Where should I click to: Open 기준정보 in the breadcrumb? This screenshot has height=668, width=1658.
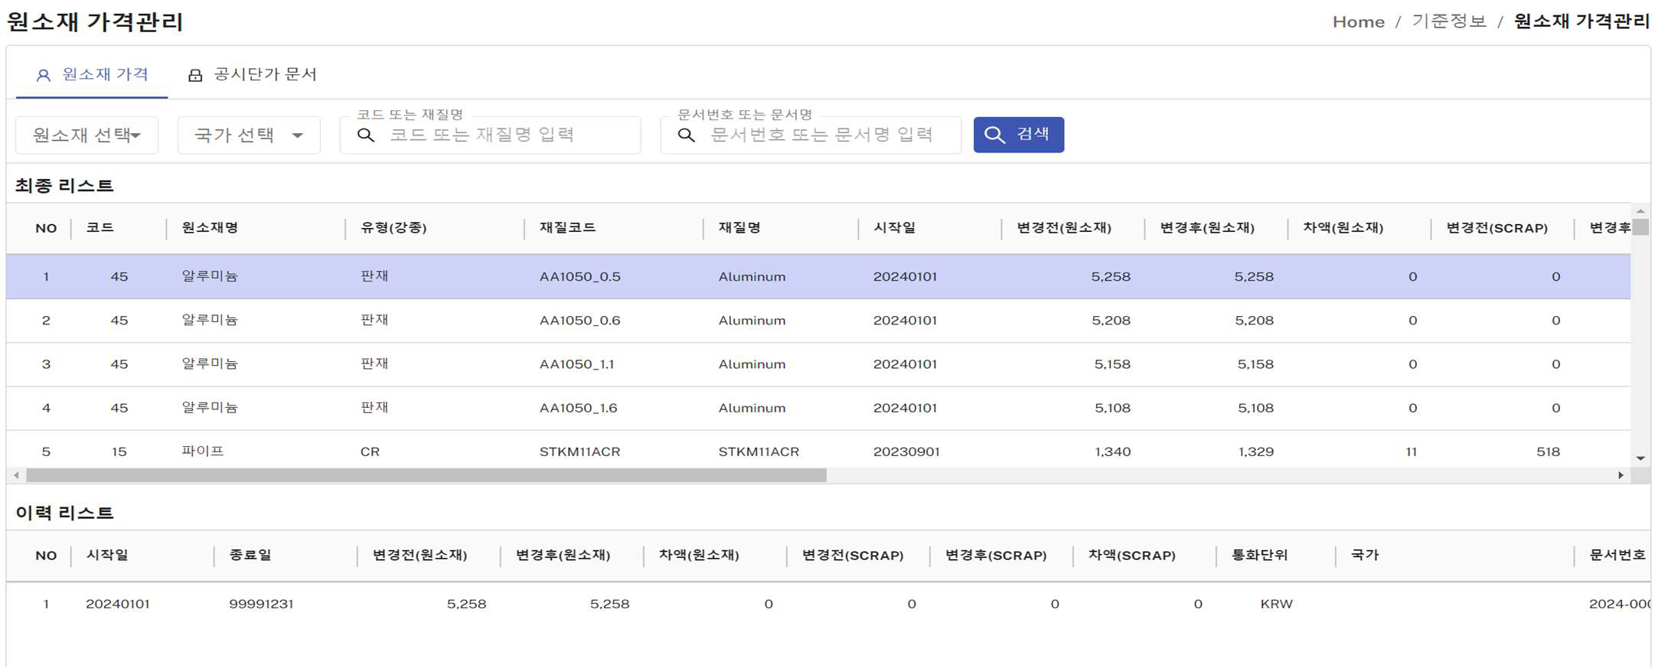point(1449,21)
